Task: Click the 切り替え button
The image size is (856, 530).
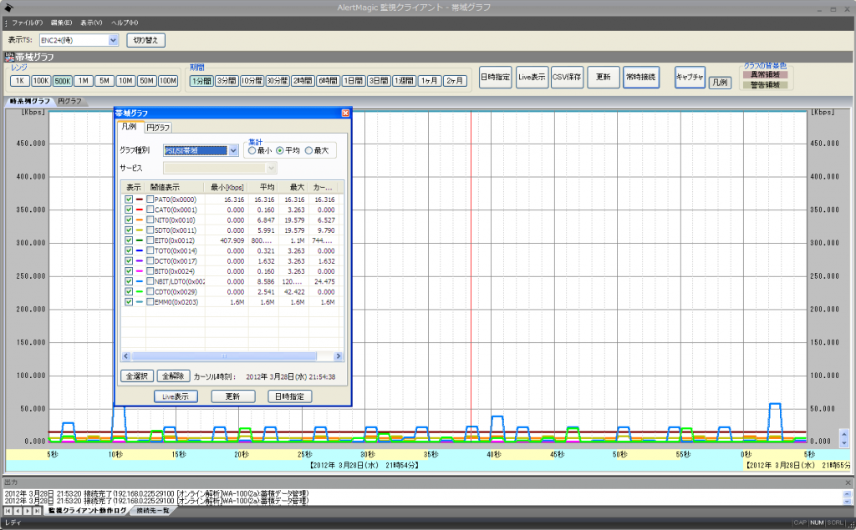Action: click(145, 40)
